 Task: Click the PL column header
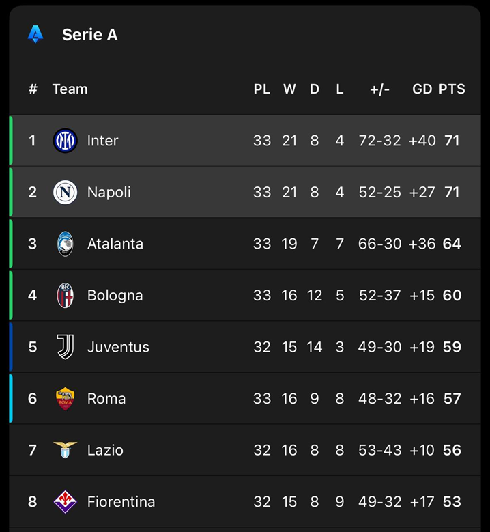pyautogui.click(x=261, y=89)
